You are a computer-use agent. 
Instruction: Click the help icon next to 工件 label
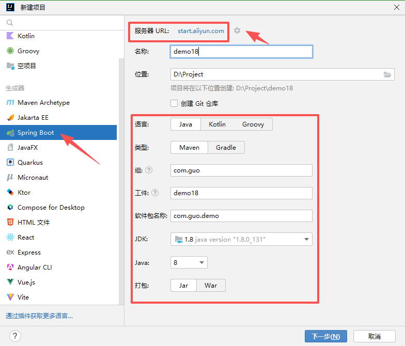coord(154,193)
